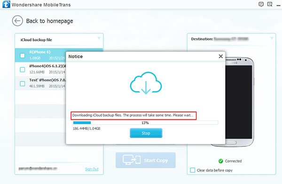The image size is (282, 184).
Task: Click the 461.59MB backup size text
Action: point(37,86)
